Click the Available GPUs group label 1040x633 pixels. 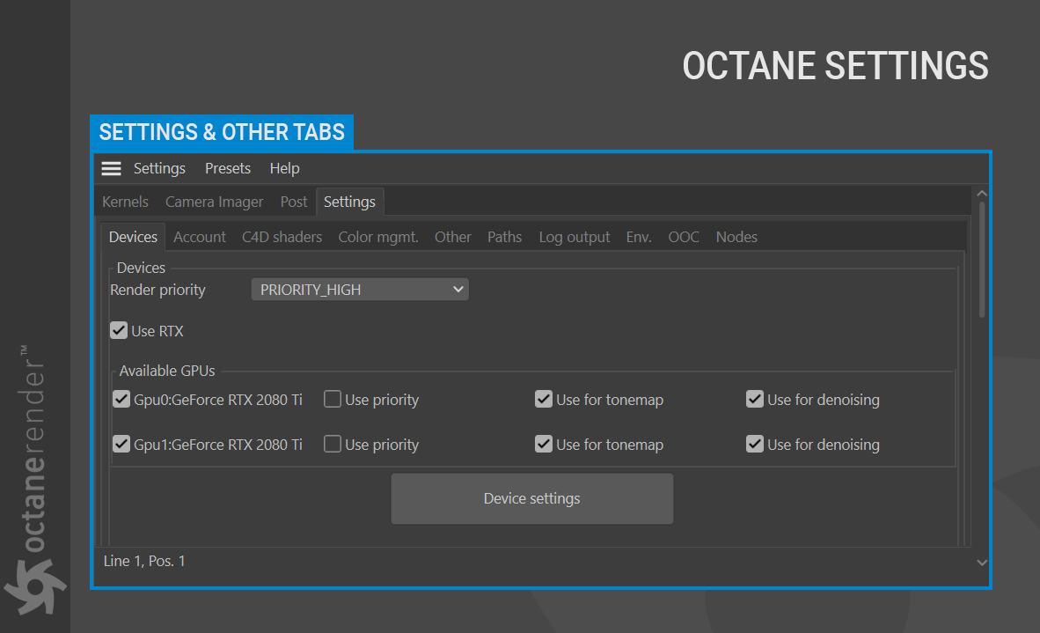point(167,371)
